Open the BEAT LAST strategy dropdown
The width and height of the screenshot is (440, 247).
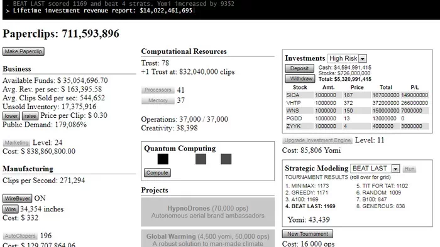click(375, 169)
